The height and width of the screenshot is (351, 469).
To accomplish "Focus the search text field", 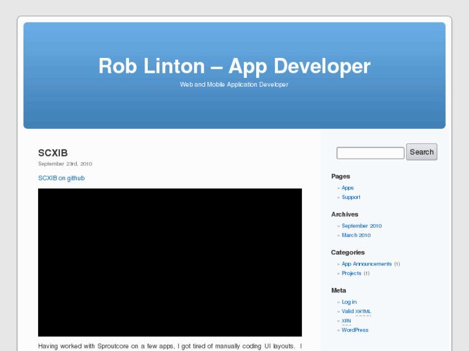I will click(x=370, y=153).
